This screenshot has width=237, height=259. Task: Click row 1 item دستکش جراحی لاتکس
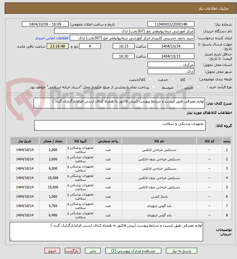coord(159,150)
